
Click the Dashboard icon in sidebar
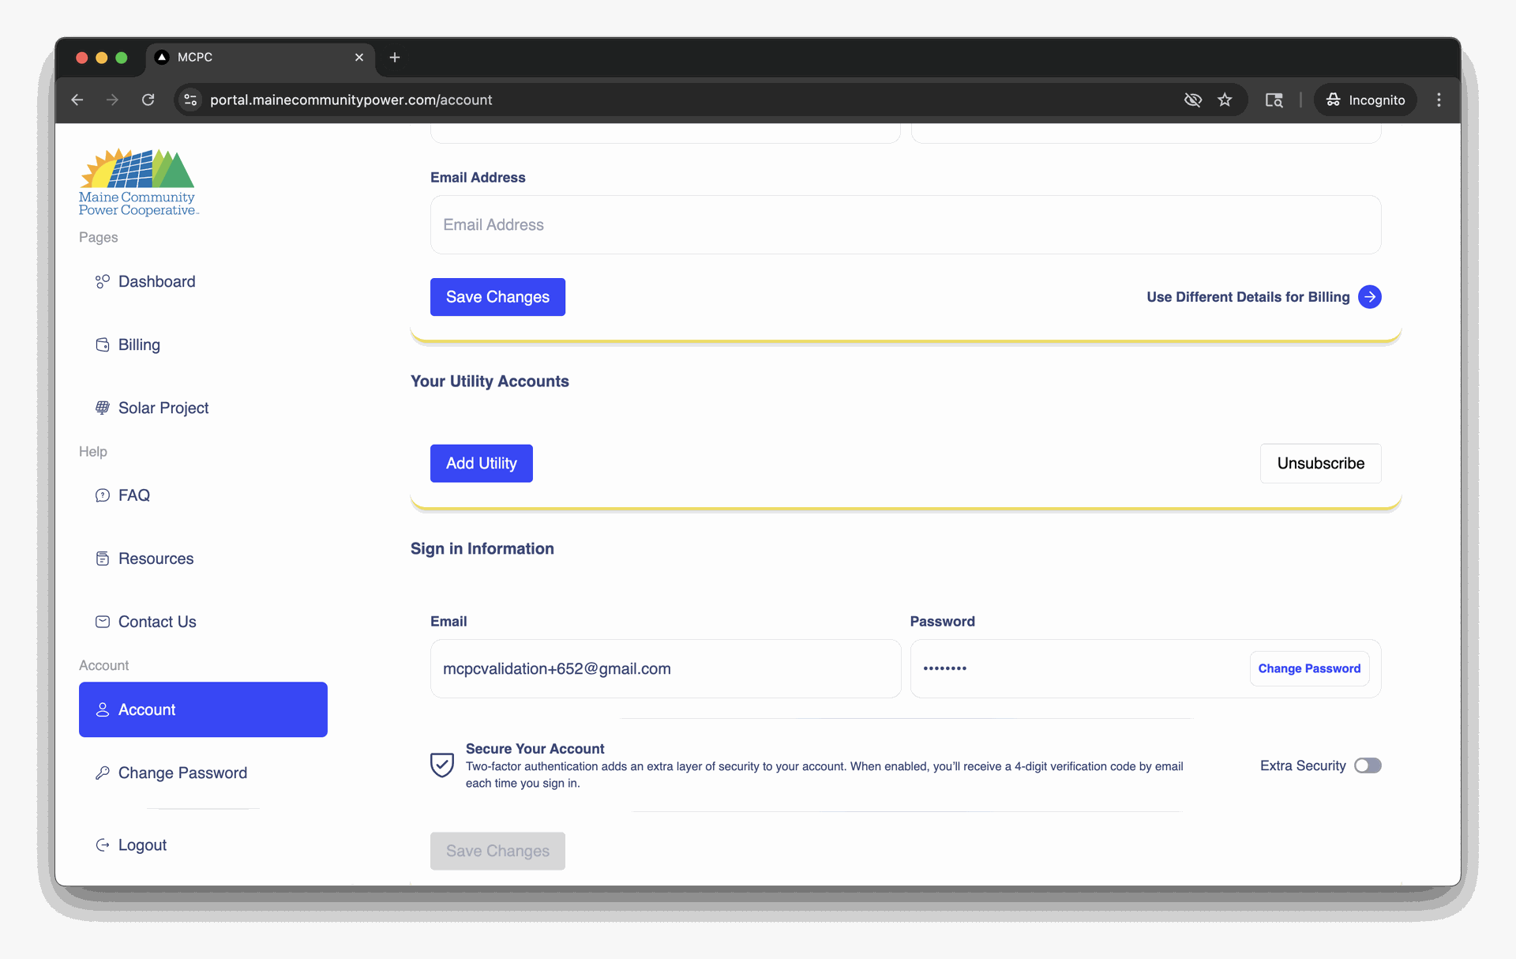[x=103, y=281]
